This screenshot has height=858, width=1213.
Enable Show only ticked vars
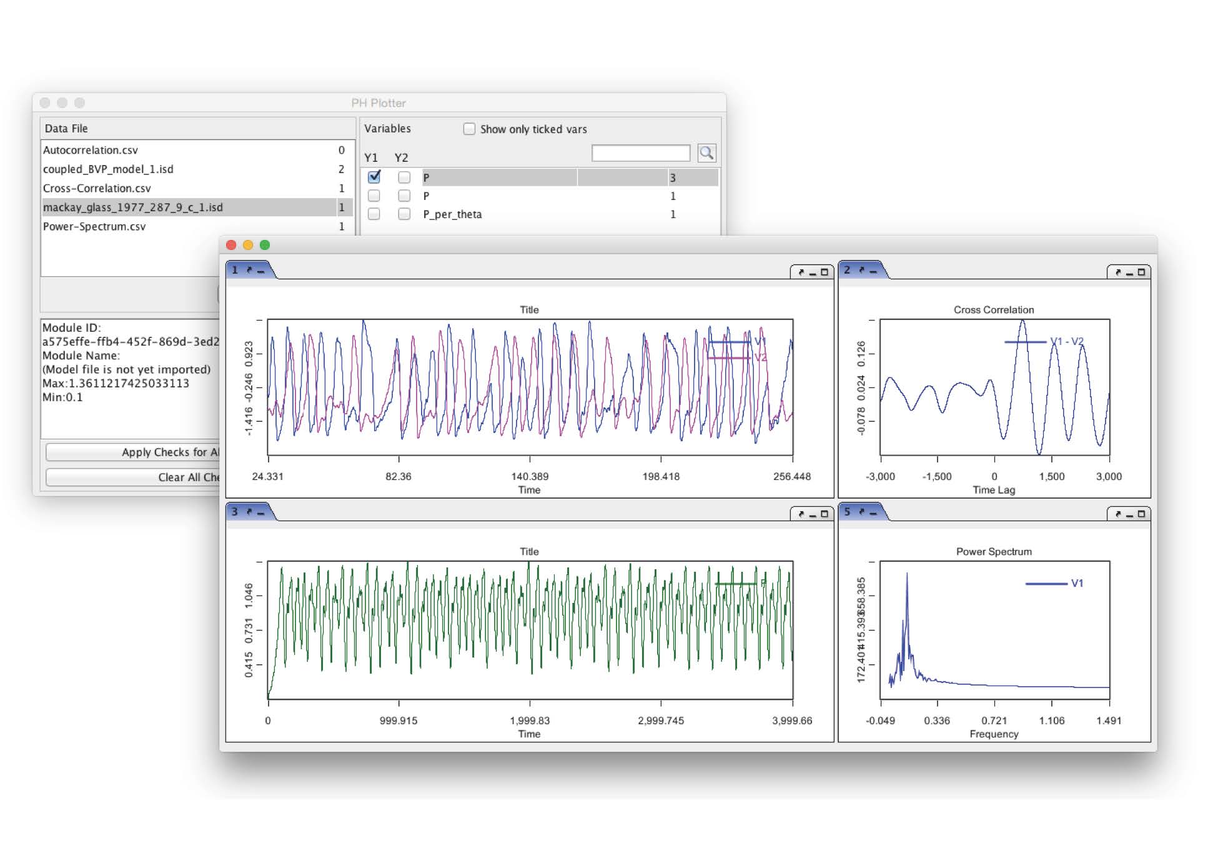(469, 129)
